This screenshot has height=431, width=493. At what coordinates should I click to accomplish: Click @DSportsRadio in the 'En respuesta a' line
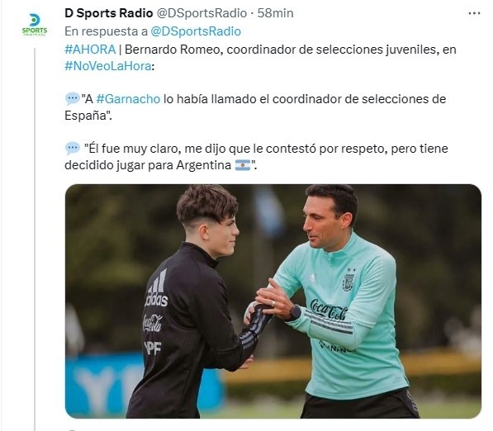pos(196,31)
